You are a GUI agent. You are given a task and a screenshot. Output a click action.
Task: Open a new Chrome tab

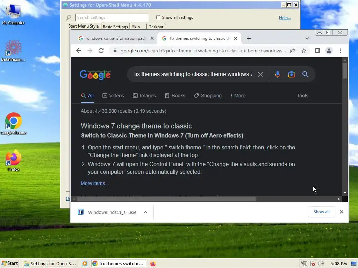coord(249,38)
